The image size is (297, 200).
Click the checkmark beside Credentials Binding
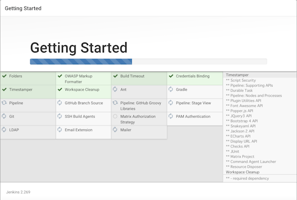click(171, 76)
